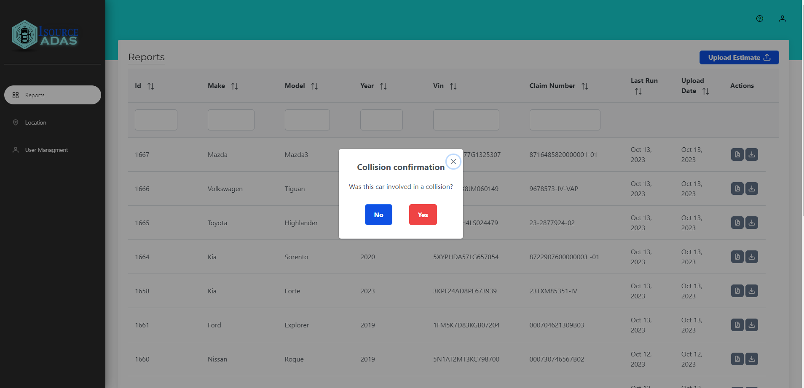Click VIN 5XYPHDA57LG657854
This screenshot has height=388, width=804.
[466, 257]
